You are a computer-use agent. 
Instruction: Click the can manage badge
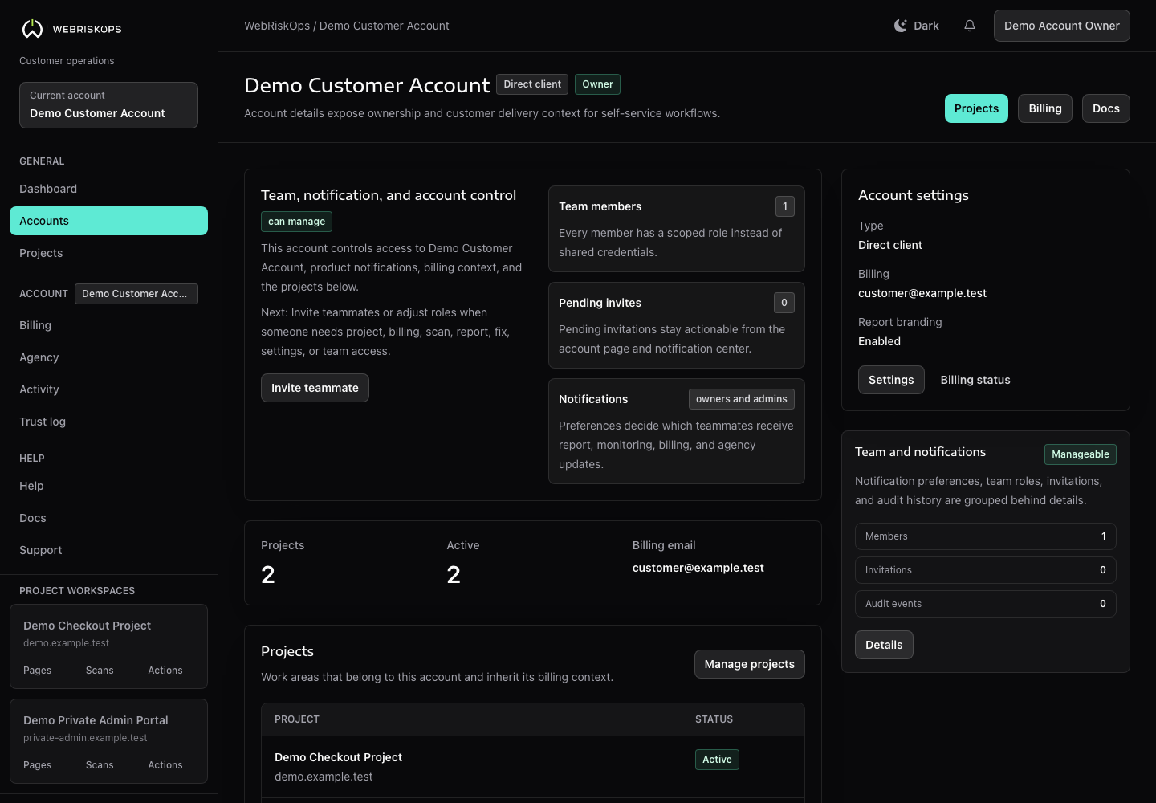click(x=296, y=222)
